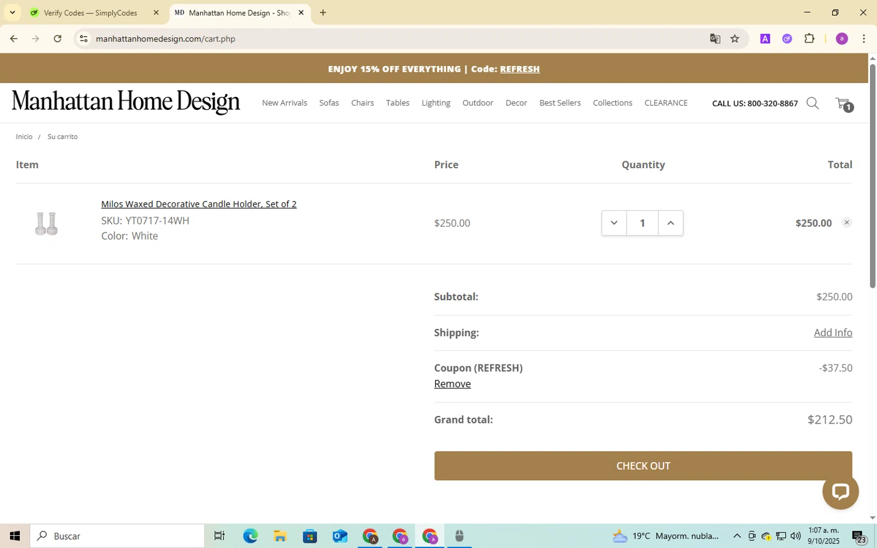Close the Verify Codes — SimplyCodes tab

pos(156,12)
